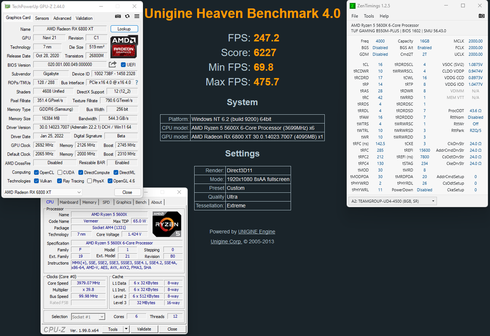Toggle the OpenCL checkbox
The width and height of the screenshot is (490, 336).
(x=37, y=172)
